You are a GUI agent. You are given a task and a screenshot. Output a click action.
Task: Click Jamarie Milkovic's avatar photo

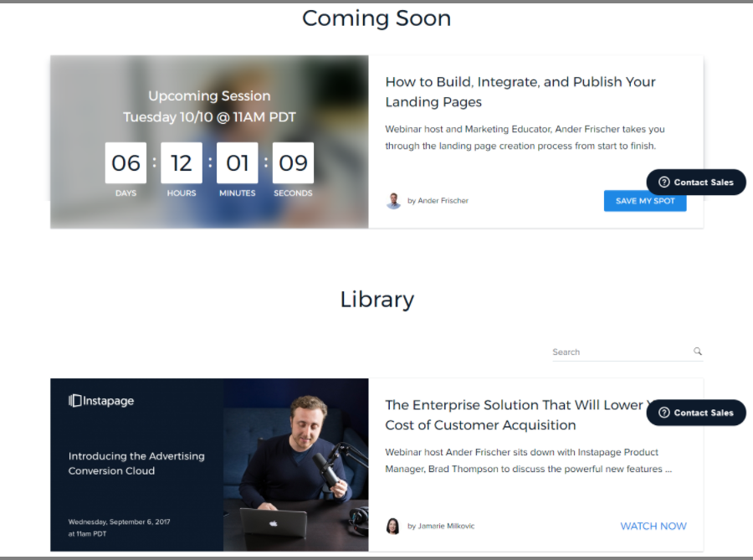[x=393, y=526]
